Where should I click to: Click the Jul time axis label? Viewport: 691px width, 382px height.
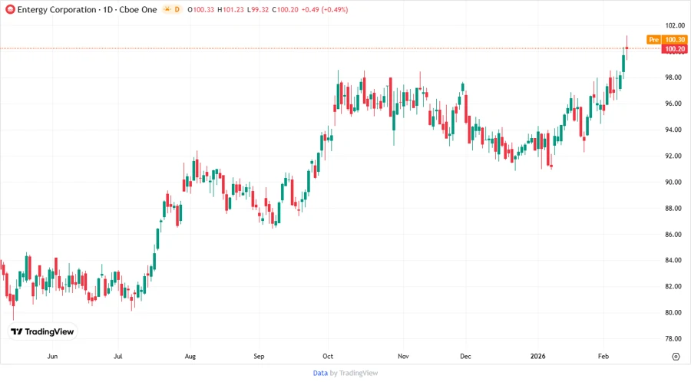(x=118, y=356)
